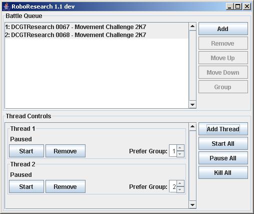The width and height of the screenshot is (254, 214).
Task: Click scroll-down arrow of Battle Queue list
Action: click(x=192, y=105)
